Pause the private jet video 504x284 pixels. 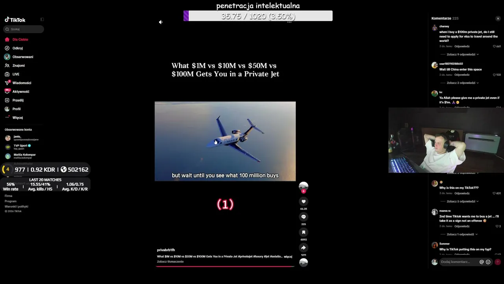coord(225,141)
